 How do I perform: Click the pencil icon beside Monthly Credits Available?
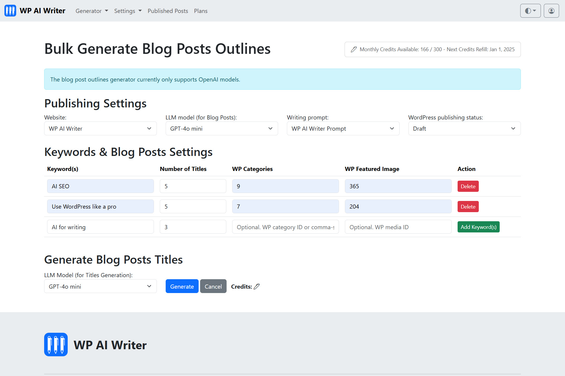tap(354, 49)
